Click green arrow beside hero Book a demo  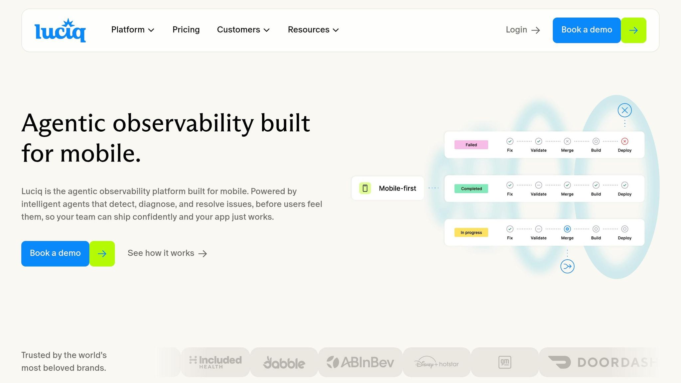point(102,254)
